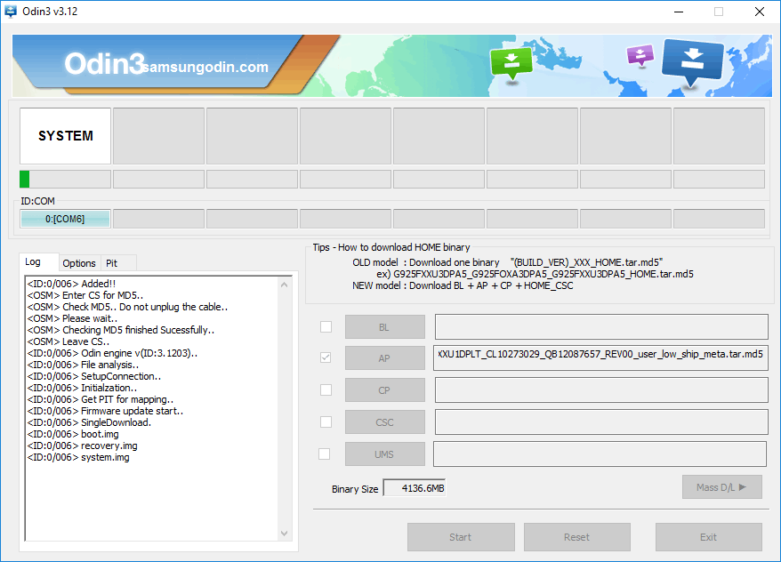Click the Odin3 app icon in title bar
Viewport: 781px width, 562px height.
point(11,11)
